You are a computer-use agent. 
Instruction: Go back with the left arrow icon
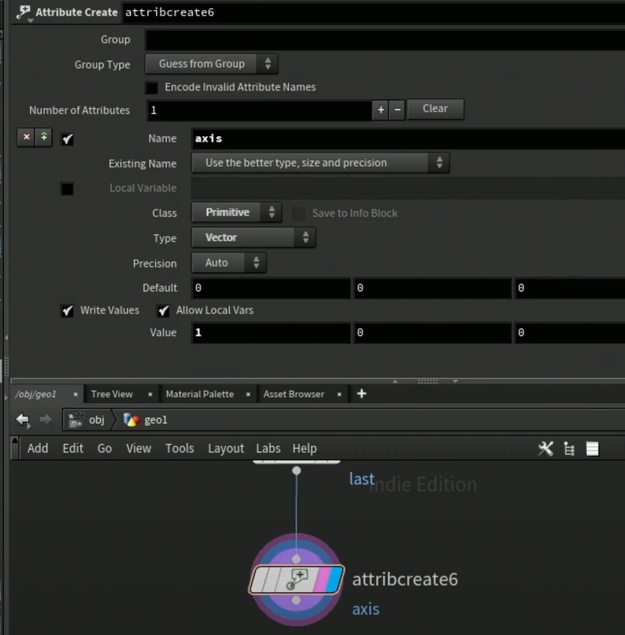click(23, 420)
